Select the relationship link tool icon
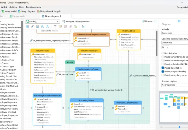The width and height of the screenshot is (188, 130). coord(32,27)
